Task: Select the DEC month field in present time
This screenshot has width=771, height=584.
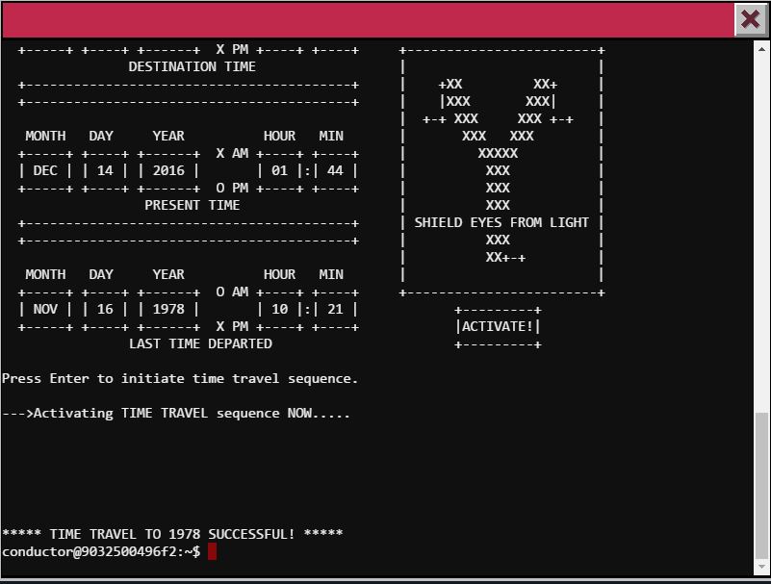Action: click(x=45, y=171)
